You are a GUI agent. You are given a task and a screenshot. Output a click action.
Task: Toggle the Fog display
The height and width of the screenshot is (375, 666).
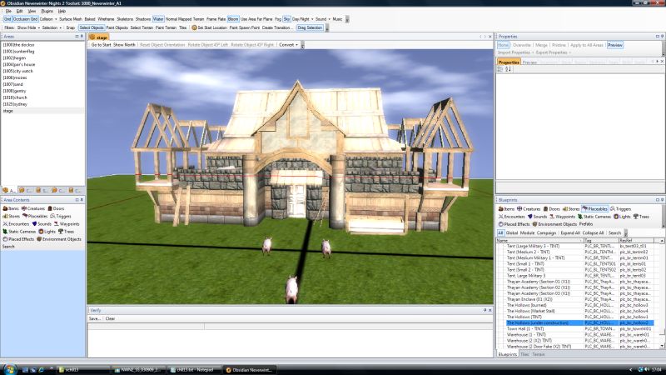click(x=278, y=19)
